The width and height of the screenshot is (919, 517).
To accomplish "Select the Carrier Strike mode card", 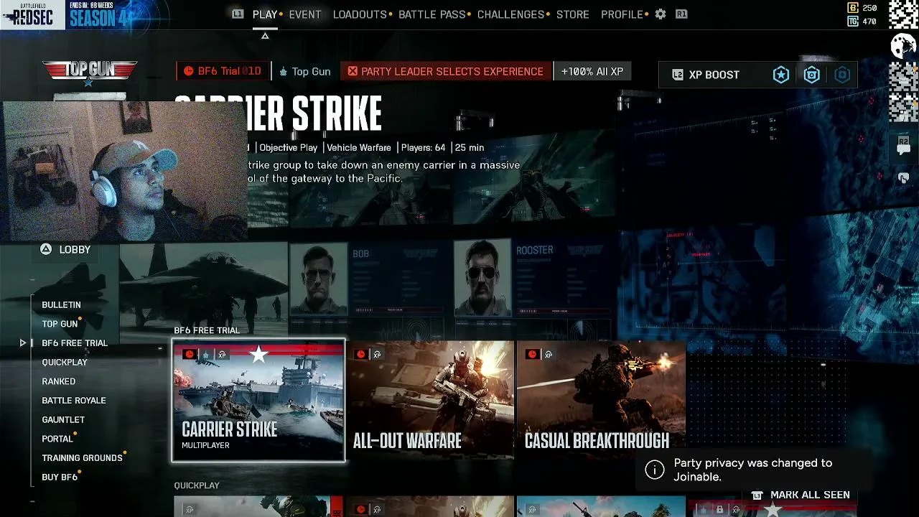I will tap(258, 400).
